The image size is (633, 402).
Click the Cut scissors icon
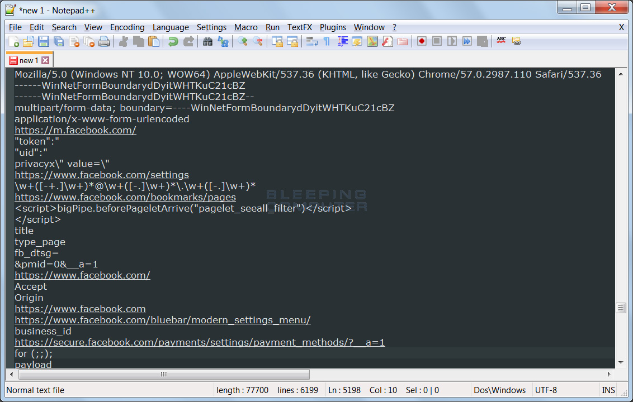coord(124,41)
